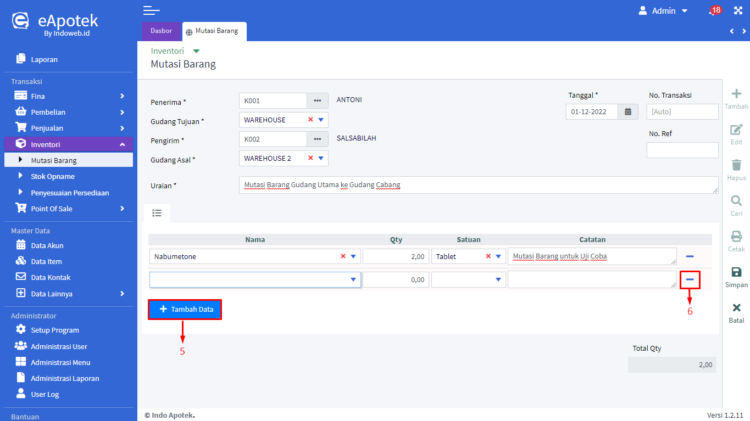This screenshot has height=421, width=750.
Task: Click the Simpan save icon
Action: click(736, 272)
